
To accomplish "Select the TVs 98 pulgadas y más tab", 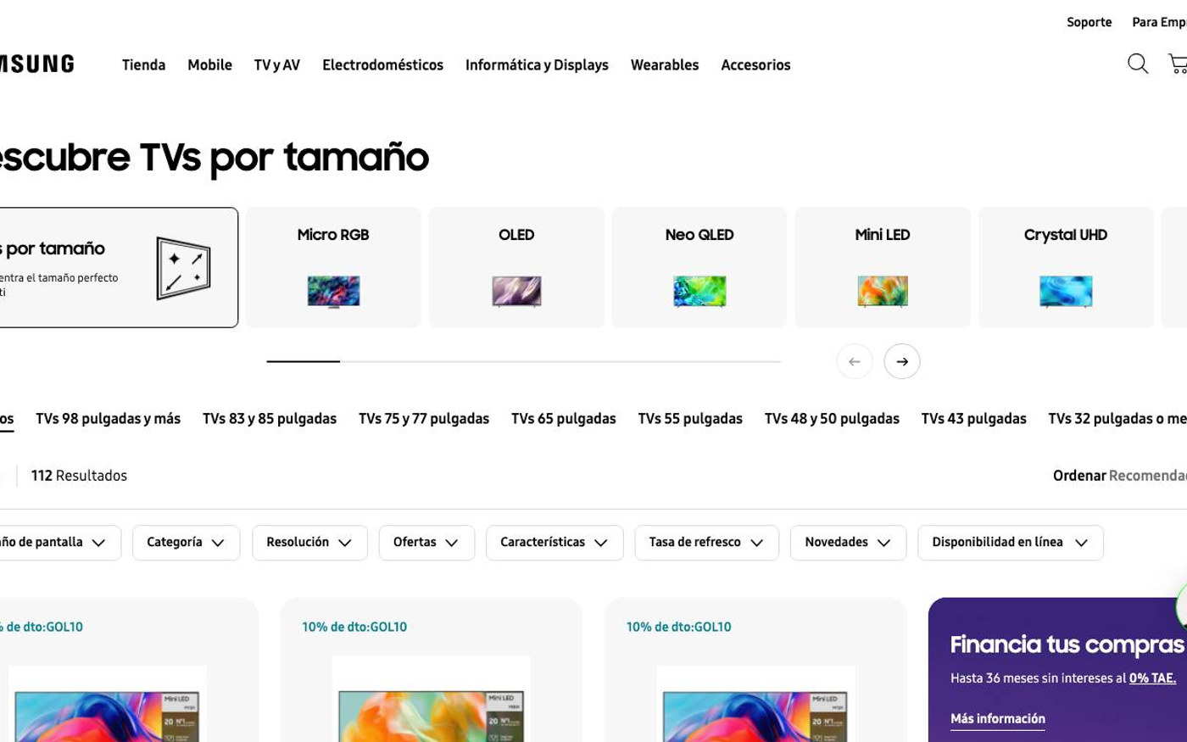I will pos(108,419).
